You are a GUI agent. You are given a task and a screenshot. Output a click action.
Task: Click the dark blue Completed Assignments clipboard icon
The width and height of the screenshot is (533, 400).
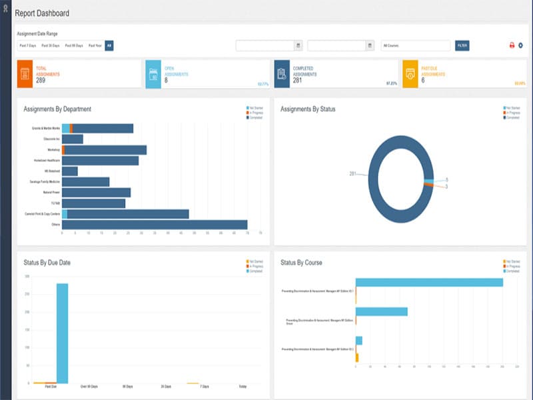[282, 73]
